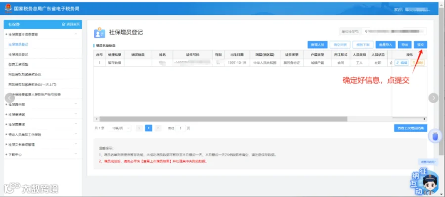The width and height of the screenshot is (445, 197).
Task: Click the go-to page number field
Action: [x=180, y=128]
